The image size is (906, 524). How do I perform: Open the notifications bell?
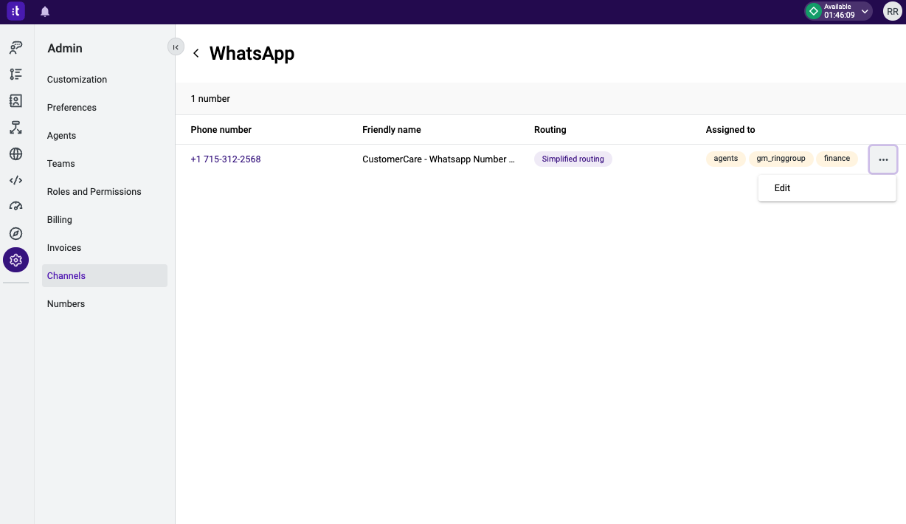point(45,12)
